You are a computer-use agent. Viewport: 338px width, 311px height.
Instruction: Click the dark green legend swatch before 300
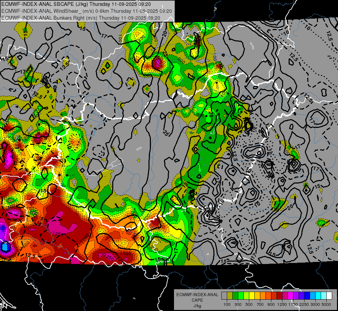[235, 296]
